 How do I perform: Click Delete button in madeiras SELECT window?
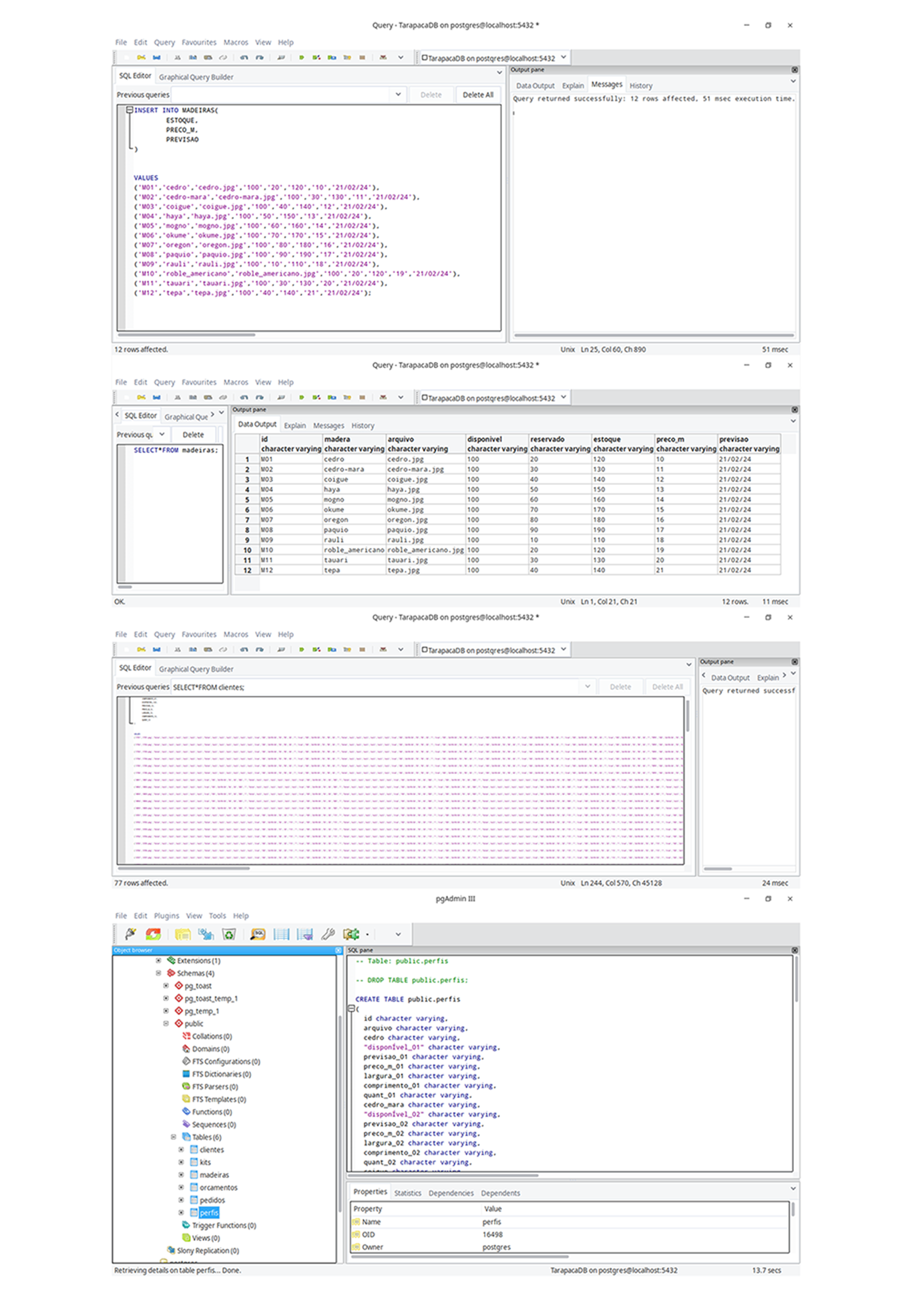pyautogui.click(x=193, y=434)
